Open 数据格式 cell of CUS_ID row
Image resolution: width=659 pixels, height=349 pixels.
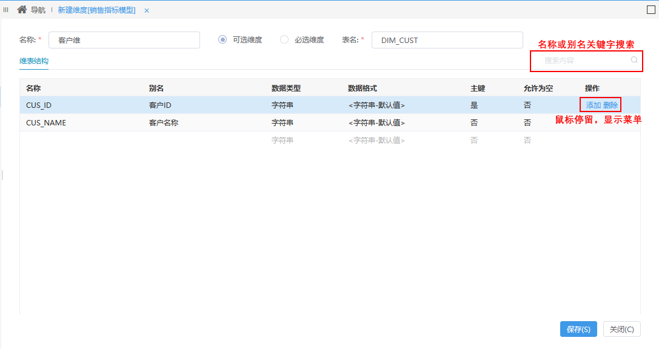point(376,105)
